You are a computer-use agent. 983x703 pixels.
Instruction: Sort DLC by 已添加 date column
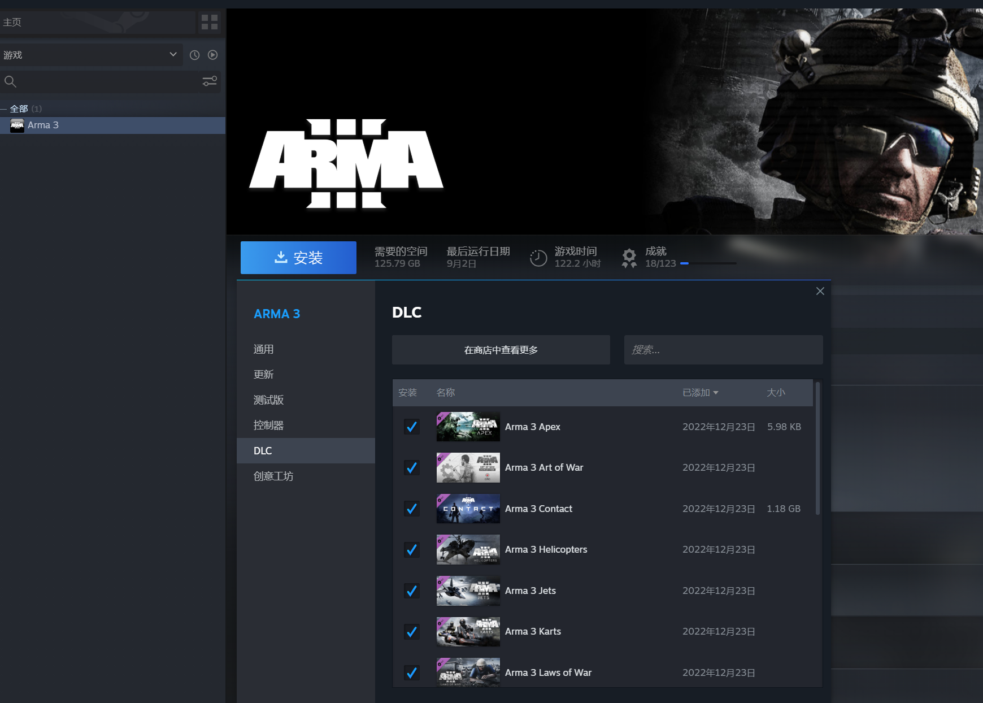(x=700, y=392)
